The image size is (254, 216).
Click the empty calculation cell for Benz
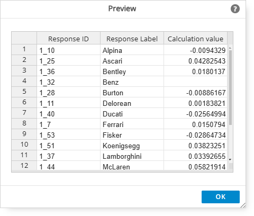(195, 82)
